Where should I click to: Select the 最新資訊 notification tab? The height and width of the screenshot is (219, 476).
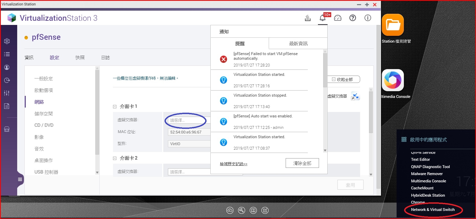[x=298, y=43]
